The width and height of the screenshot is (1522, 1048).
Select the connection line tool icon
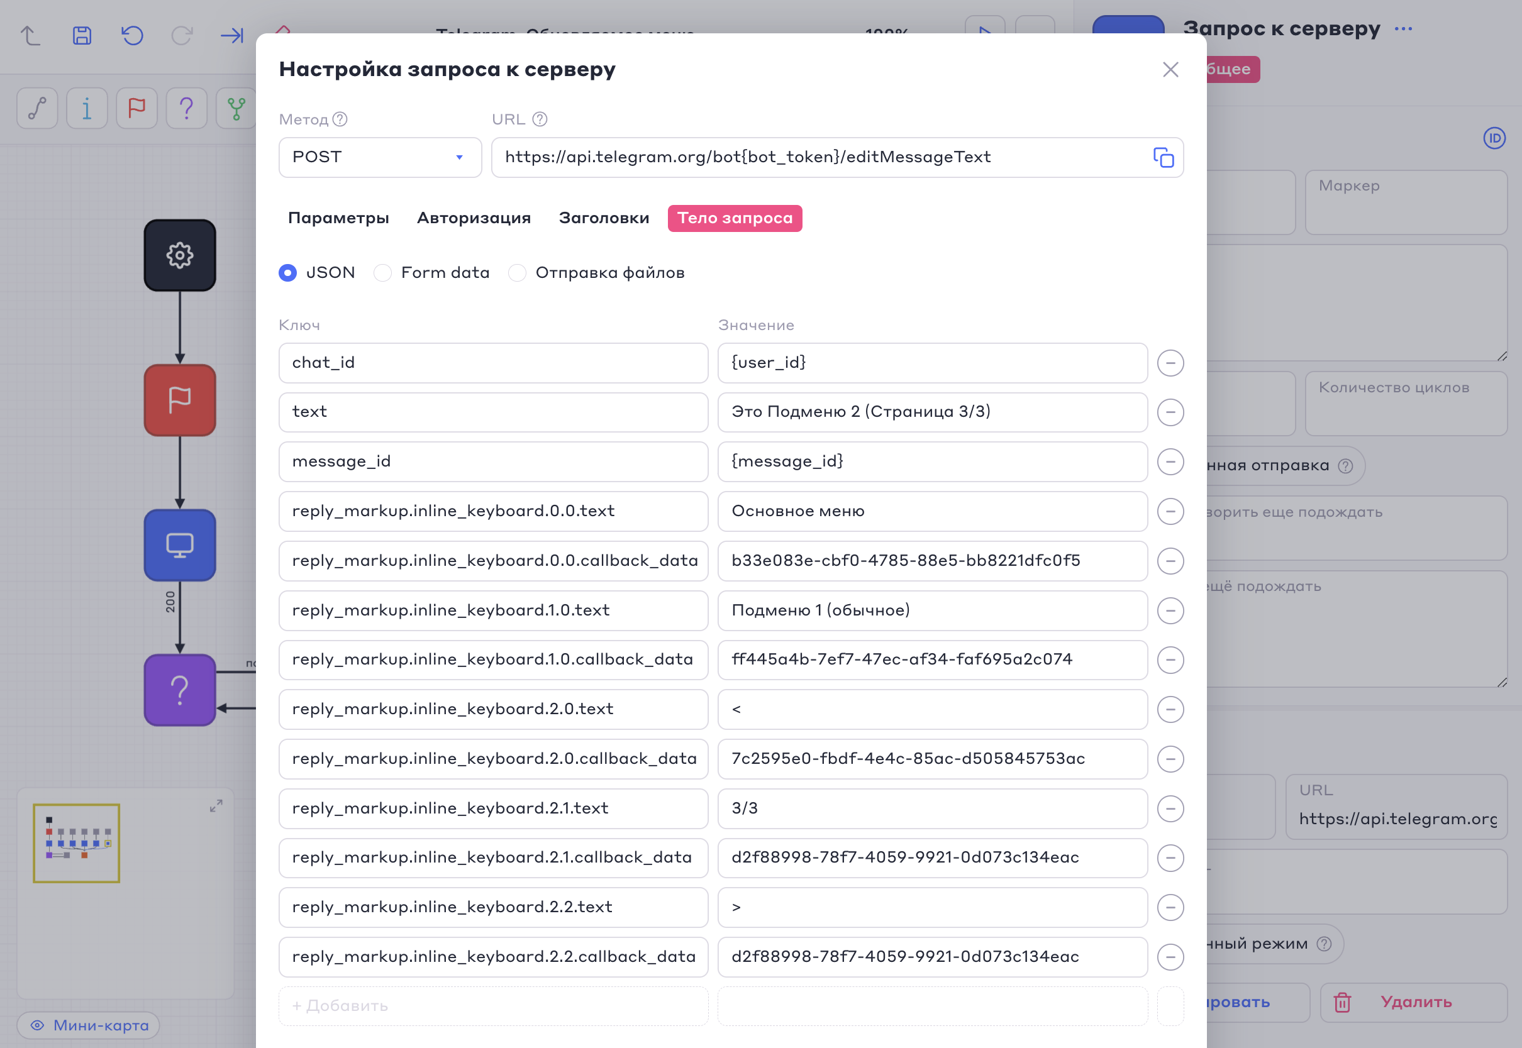click(38, 108)
